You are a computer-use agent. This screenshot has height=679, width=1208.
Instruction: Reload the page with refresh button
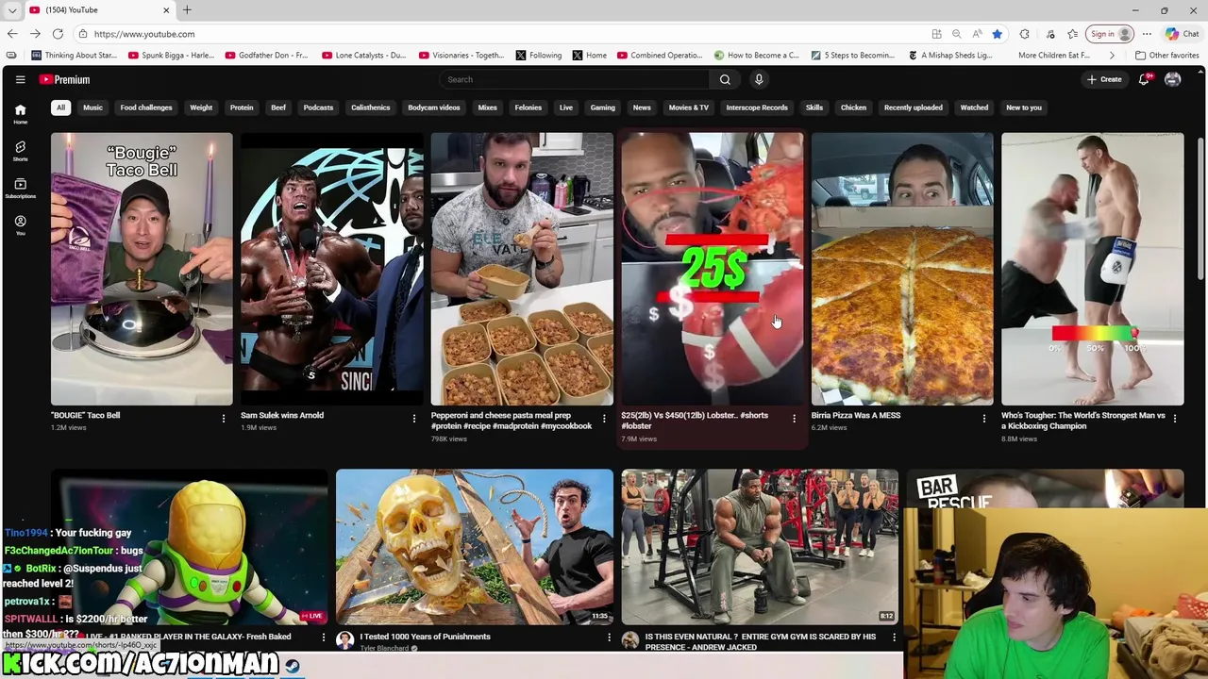(58, 34)
